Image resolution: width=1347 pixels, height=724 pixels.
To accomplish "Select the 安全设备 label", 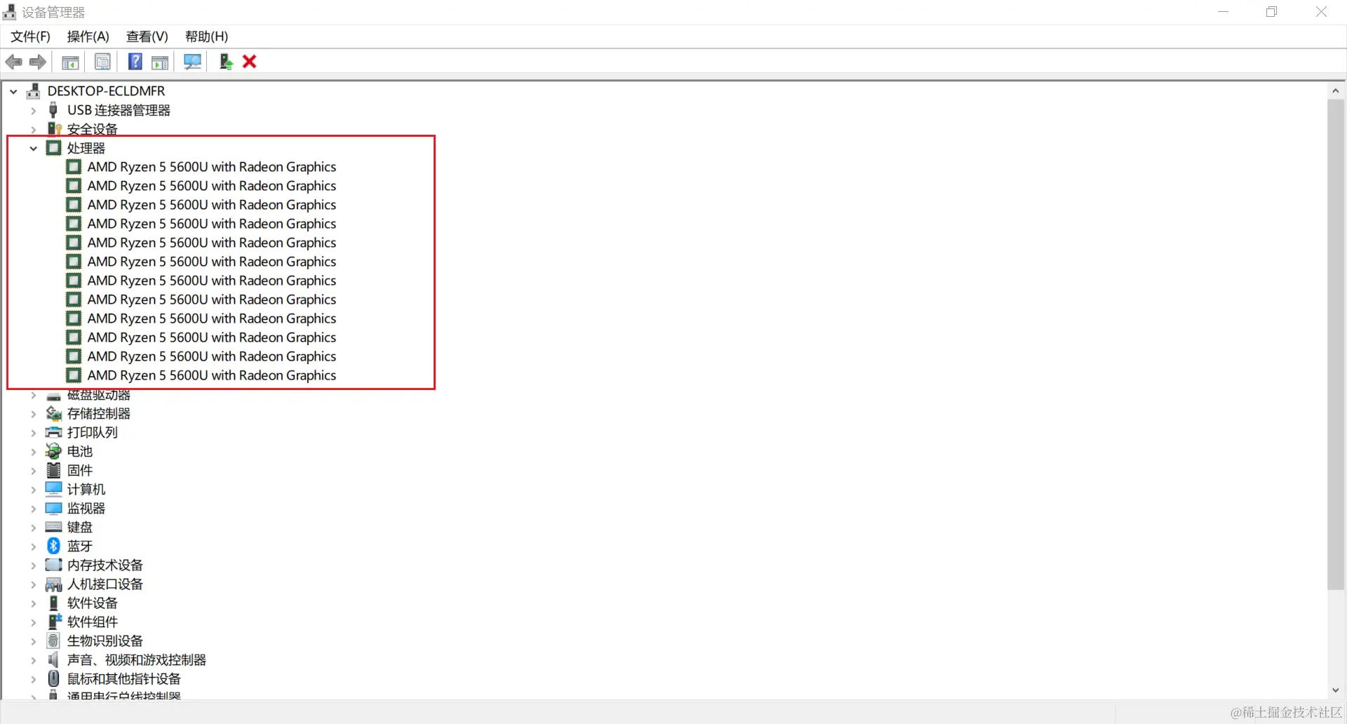I will [x=93, y=129].
